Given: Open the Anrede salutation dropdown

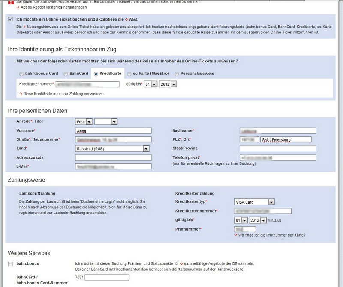Looking at the screenshot, I should (x=84, y=122).
